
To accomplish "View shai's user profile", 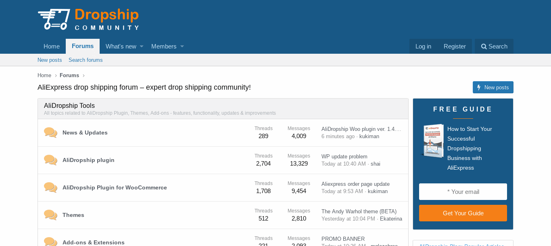I will pyautogui.click(x=376, y=164).
